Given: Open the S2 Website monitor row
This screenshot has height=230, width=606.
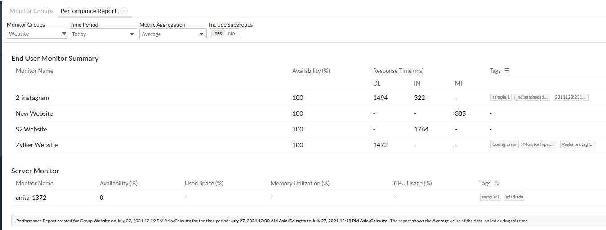Looking at the screenshot, I should pos(31,129).
